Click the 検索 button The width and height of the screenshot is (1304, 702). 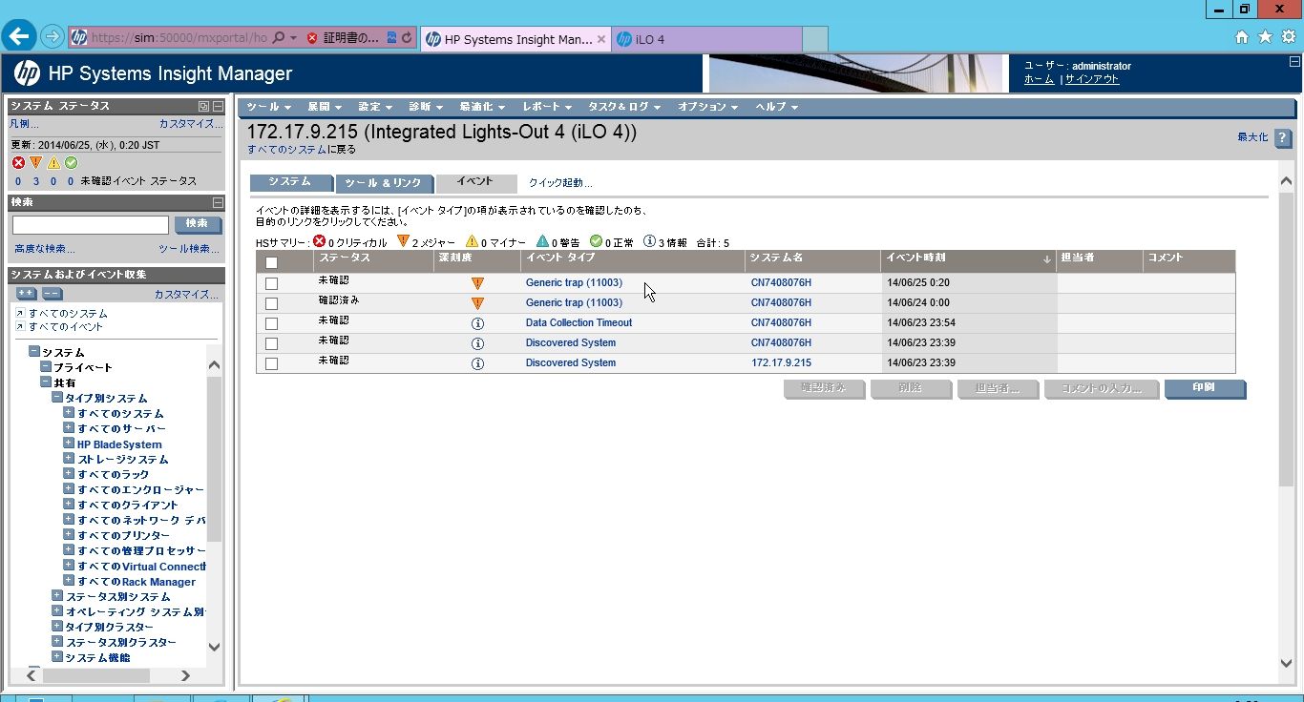point(198,224)
